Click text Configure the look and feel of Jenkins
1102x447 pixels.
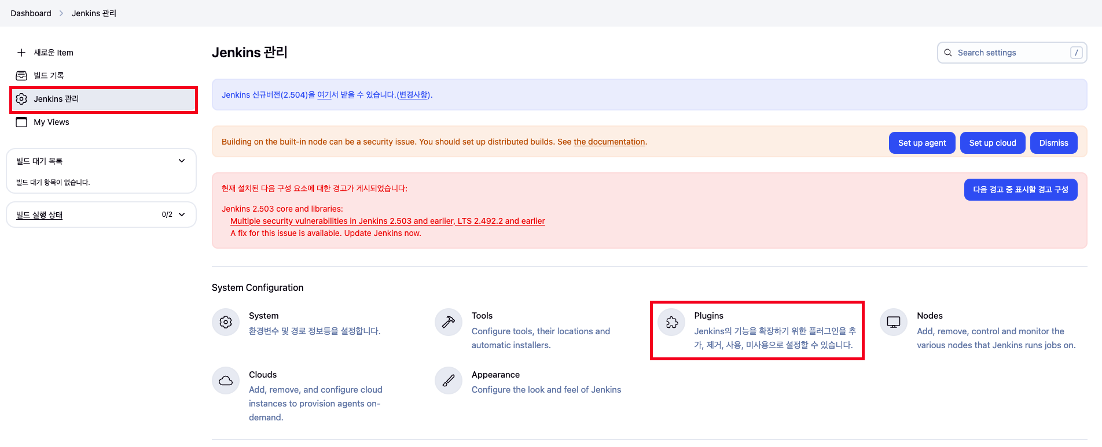[546, 390]
